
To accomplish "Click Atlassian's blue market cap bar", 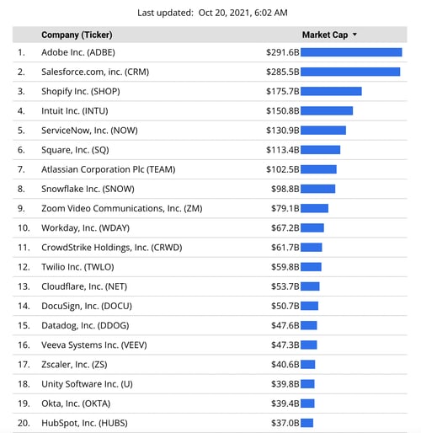I will (318, 169).
